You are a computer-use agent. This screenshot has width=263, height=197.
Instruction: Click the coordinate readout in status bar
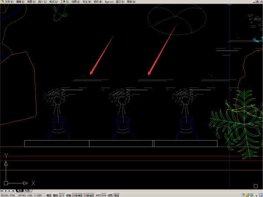(22, 195)
